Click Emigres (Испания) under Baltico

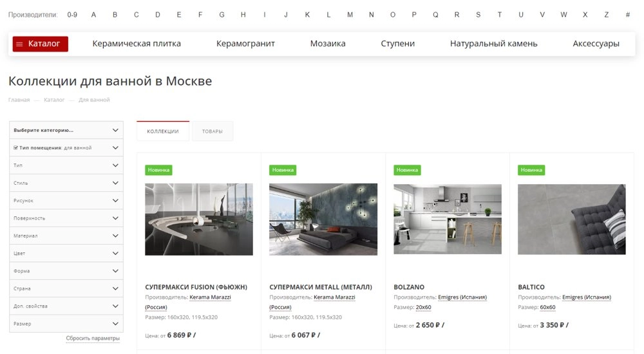(x=587, y=297)
